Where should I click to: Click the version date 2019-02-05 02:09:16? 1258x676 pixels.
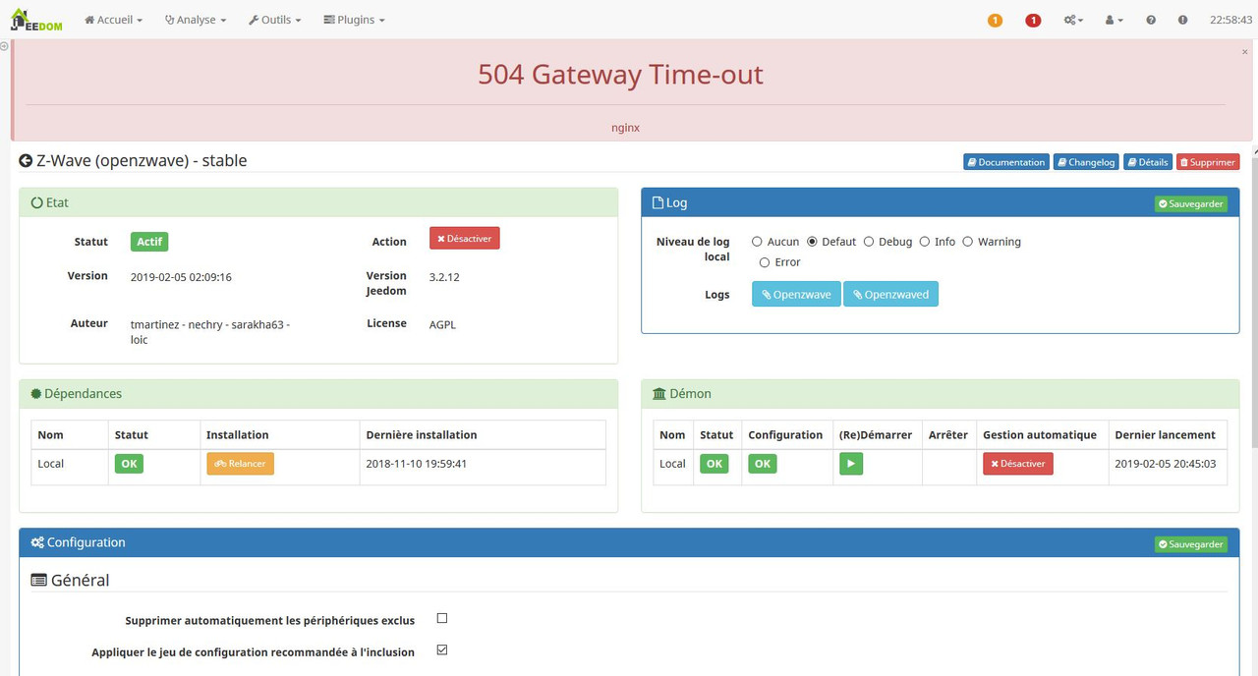[181, 277]
